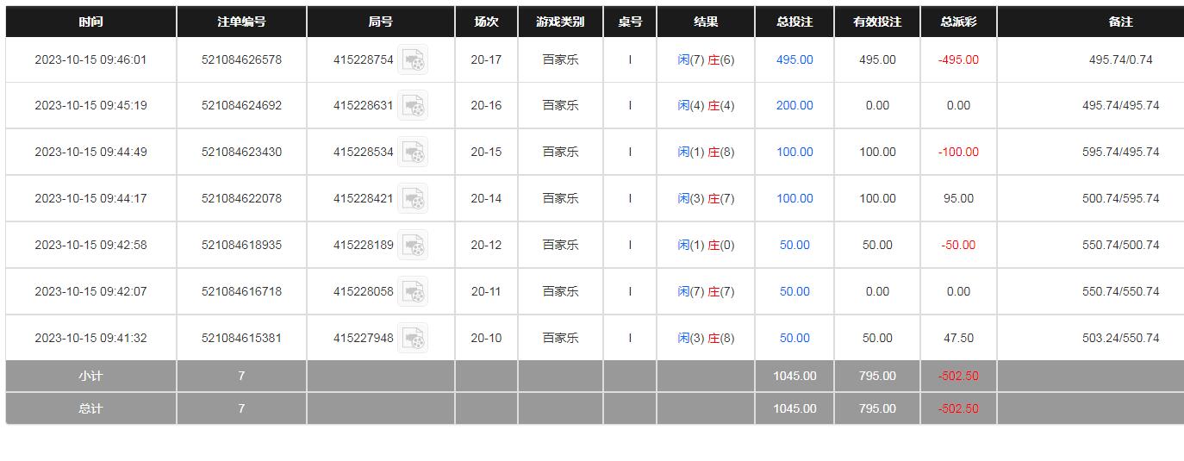Screen dimensions: 1184x461
Task: Select the 注单编号 column header
Action: pyautogui.click(x=241, y=22)
